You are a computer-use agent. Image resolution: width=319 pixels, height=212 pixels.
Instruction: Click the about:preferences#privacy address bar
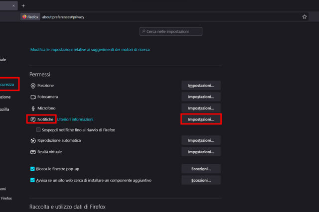pyautogui.click(x=150, y=16)
